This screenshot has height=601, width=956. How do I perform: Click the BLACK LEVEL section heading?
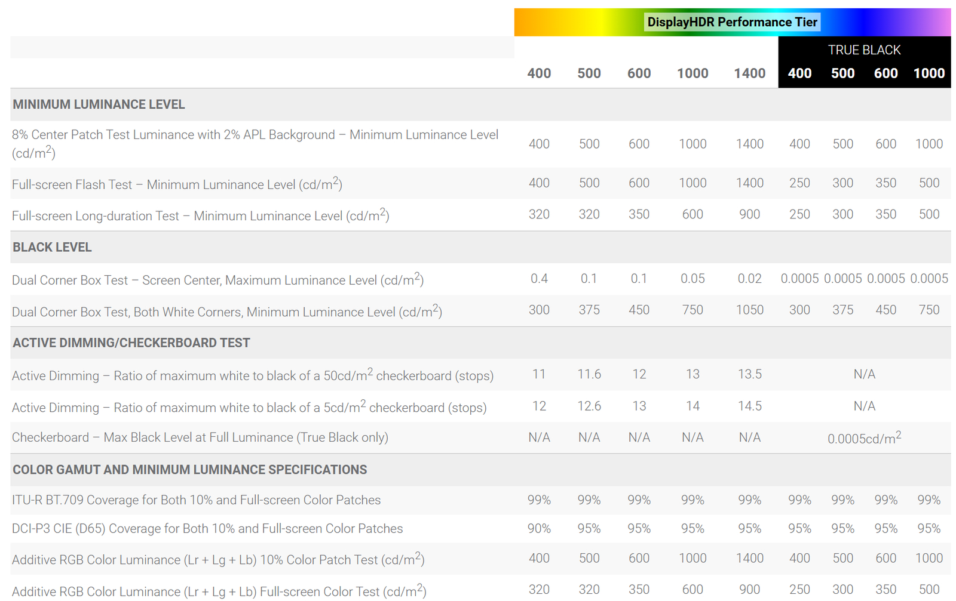(x=52, y=247)
